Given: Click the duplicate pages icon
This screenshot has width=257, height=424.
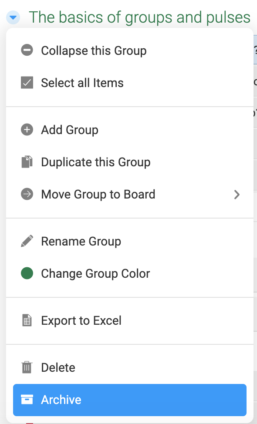Looking at the screenshot, I should point(27,162).
